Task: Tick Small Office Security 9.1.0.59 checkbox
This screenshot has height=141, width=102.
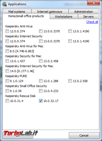Action: coord(7,91)
